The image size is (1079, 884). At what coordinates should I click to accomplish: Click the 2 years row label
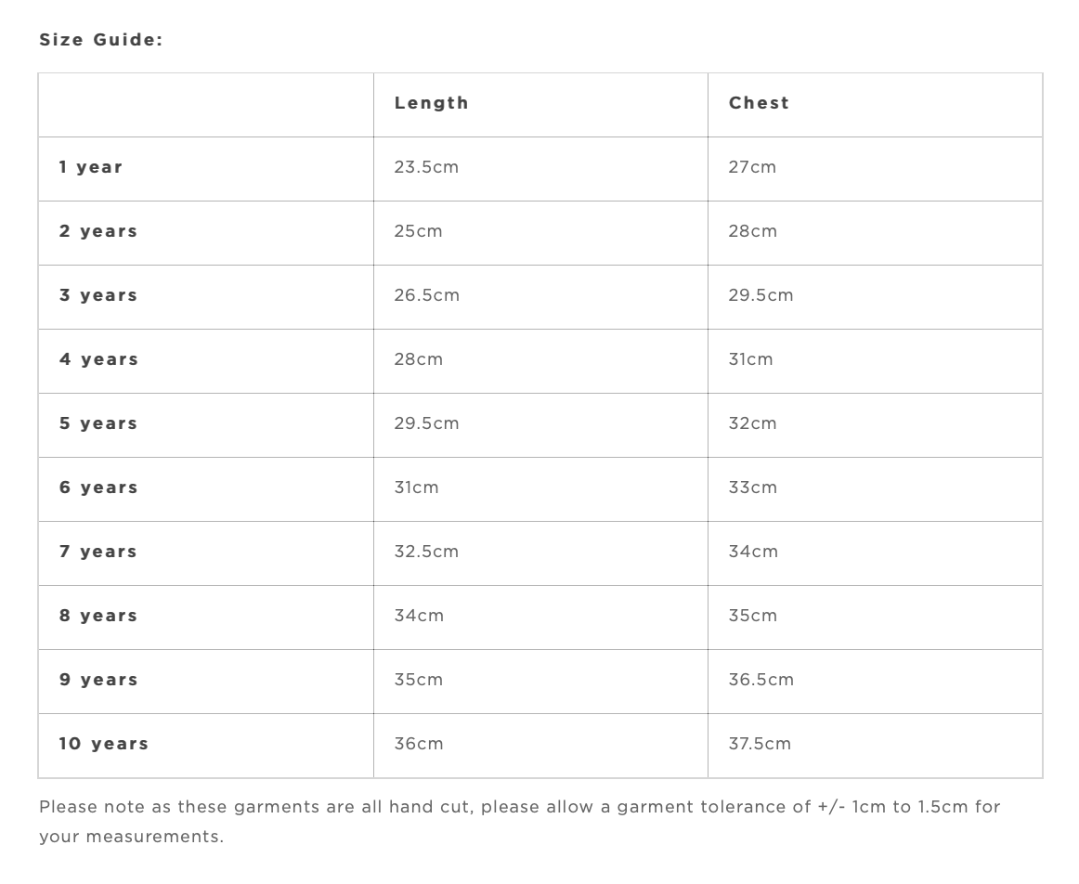[x=98, y=231]
